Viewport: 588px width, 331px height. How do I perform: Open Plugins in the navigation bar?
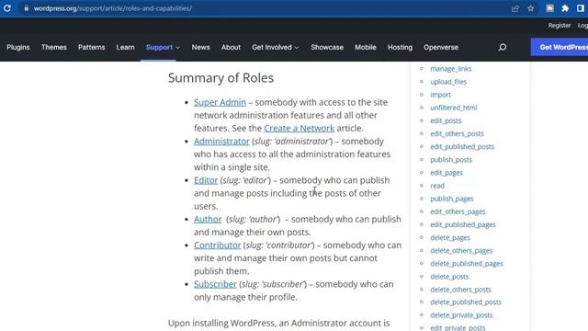[x=18, y=47]
